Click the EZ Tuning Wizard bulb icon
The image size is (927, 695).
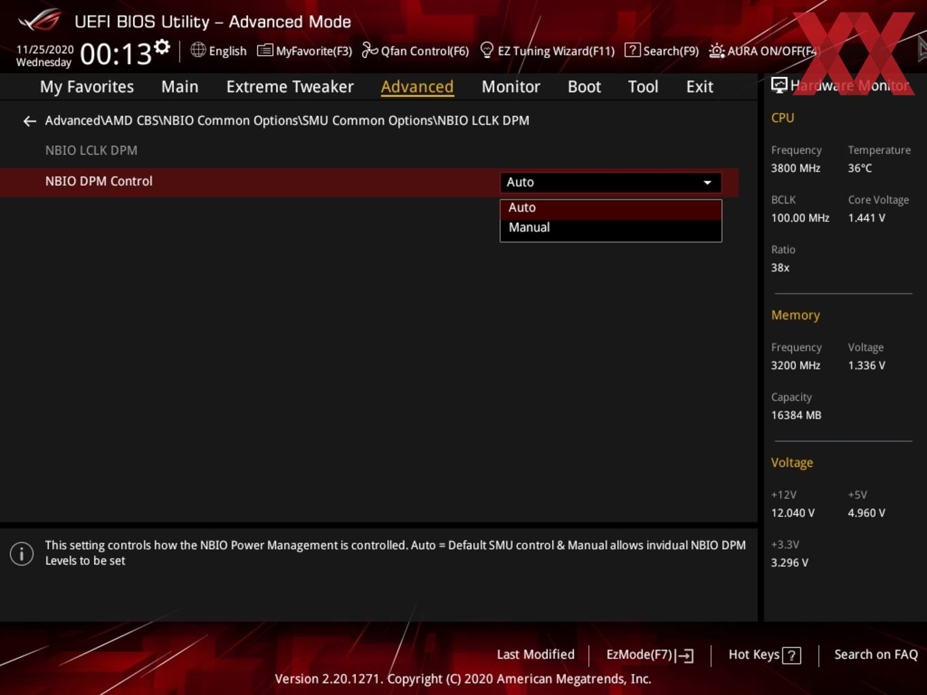click(487, 50)
